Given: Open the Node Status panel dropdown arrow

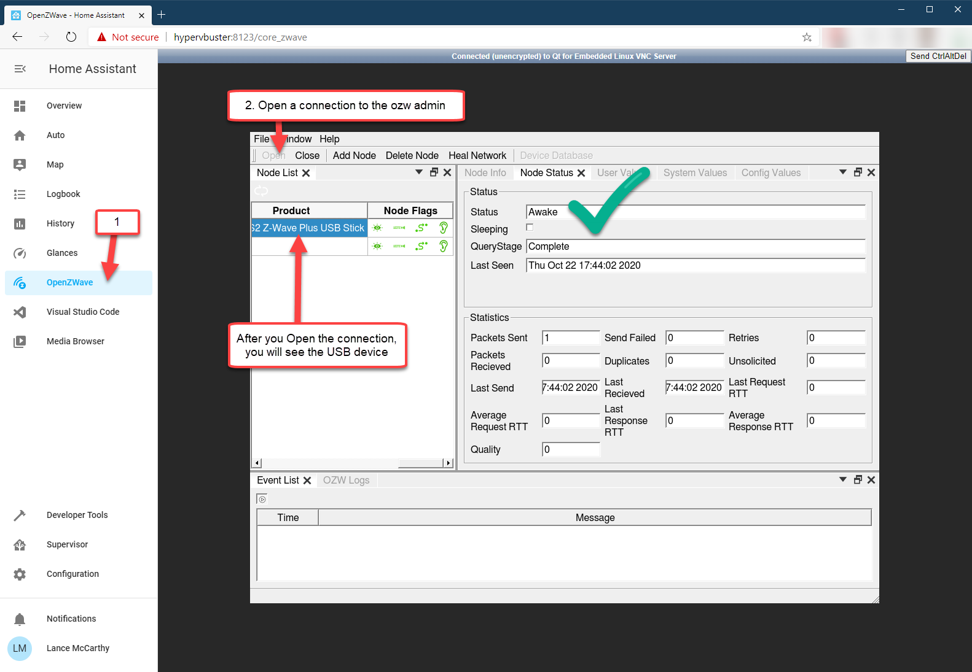Looking at the screenshot, I should (x=843, y=172).
